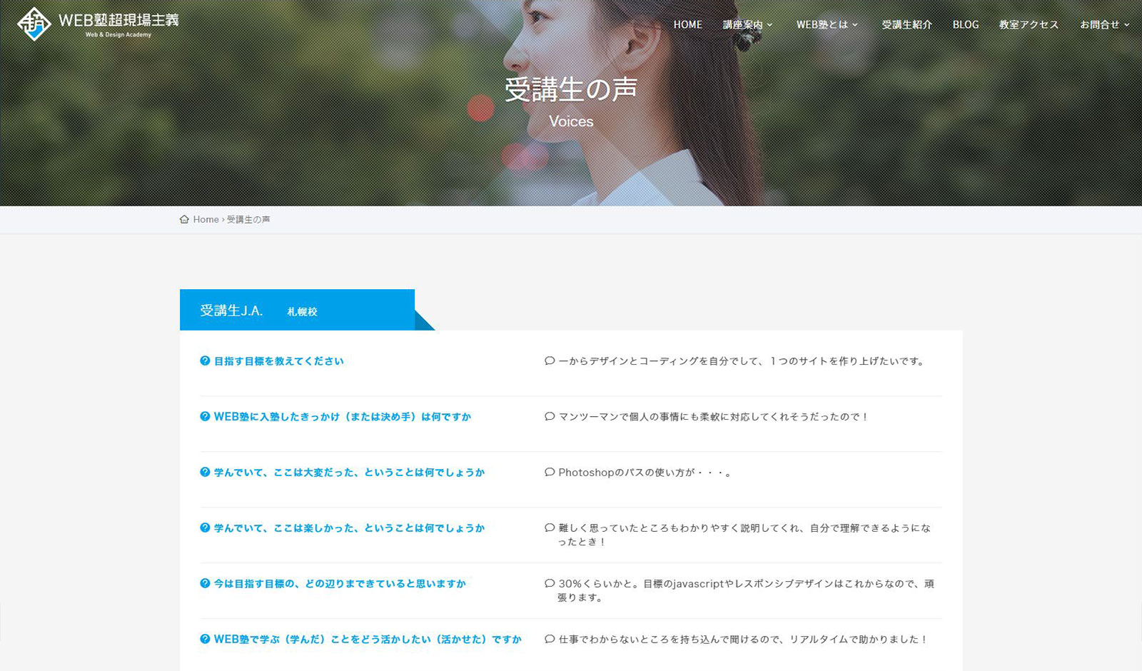Screen dimensions: 1142x671
Task: Click the answer 難しく思っていたところもわかりやすく説明
Action: [x=743, y=535]
